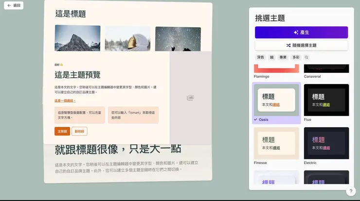Click the 挑選主題 panel heading
The height and width of the screenshot is (201, 360).
pyautogui.click(x=270, y=18)
